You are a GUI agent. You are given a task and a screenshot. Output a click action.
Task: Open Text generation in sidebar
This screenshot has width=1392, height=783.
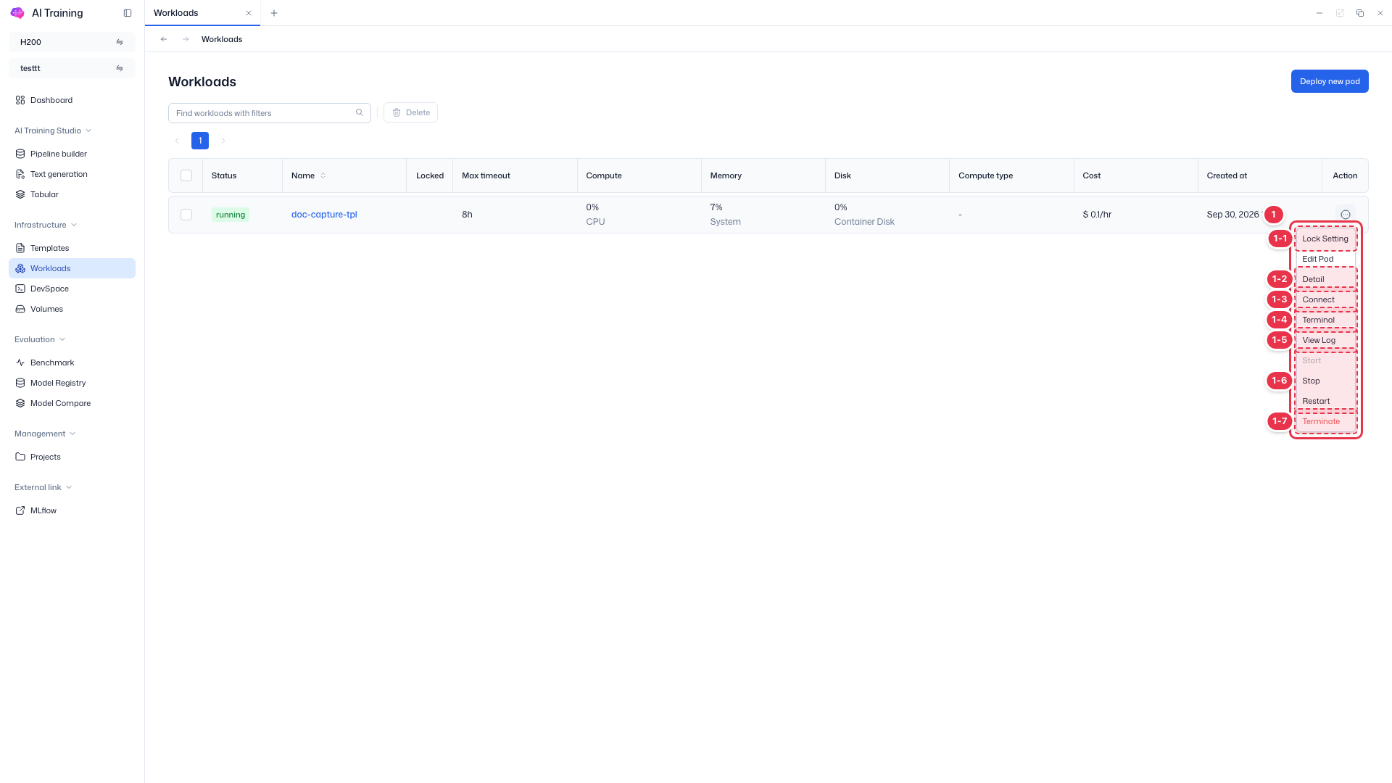click(72, 174)
